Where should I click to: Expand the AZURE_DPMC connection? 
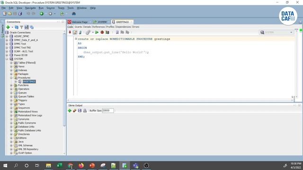7,36
